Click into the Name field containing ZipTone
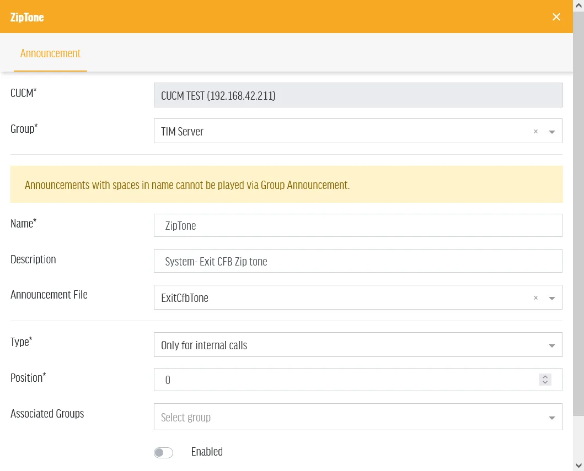This screenshot has width=584, height=471. click(358, 225)
